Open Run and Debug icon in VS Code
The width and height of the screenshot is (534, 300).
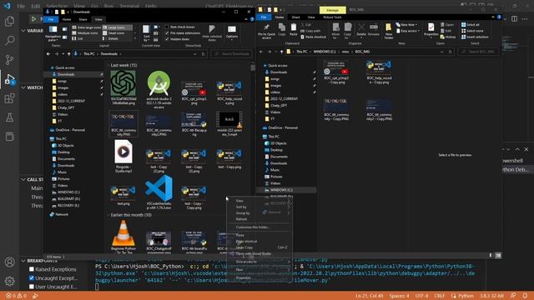coord(9,79)
